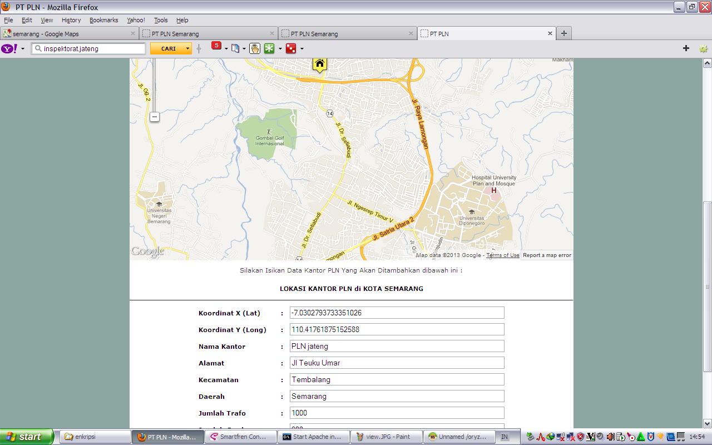Screen dimensions: 712x445
Task: Click the red dice toolbar icon
Action: [x=290, y=48]
